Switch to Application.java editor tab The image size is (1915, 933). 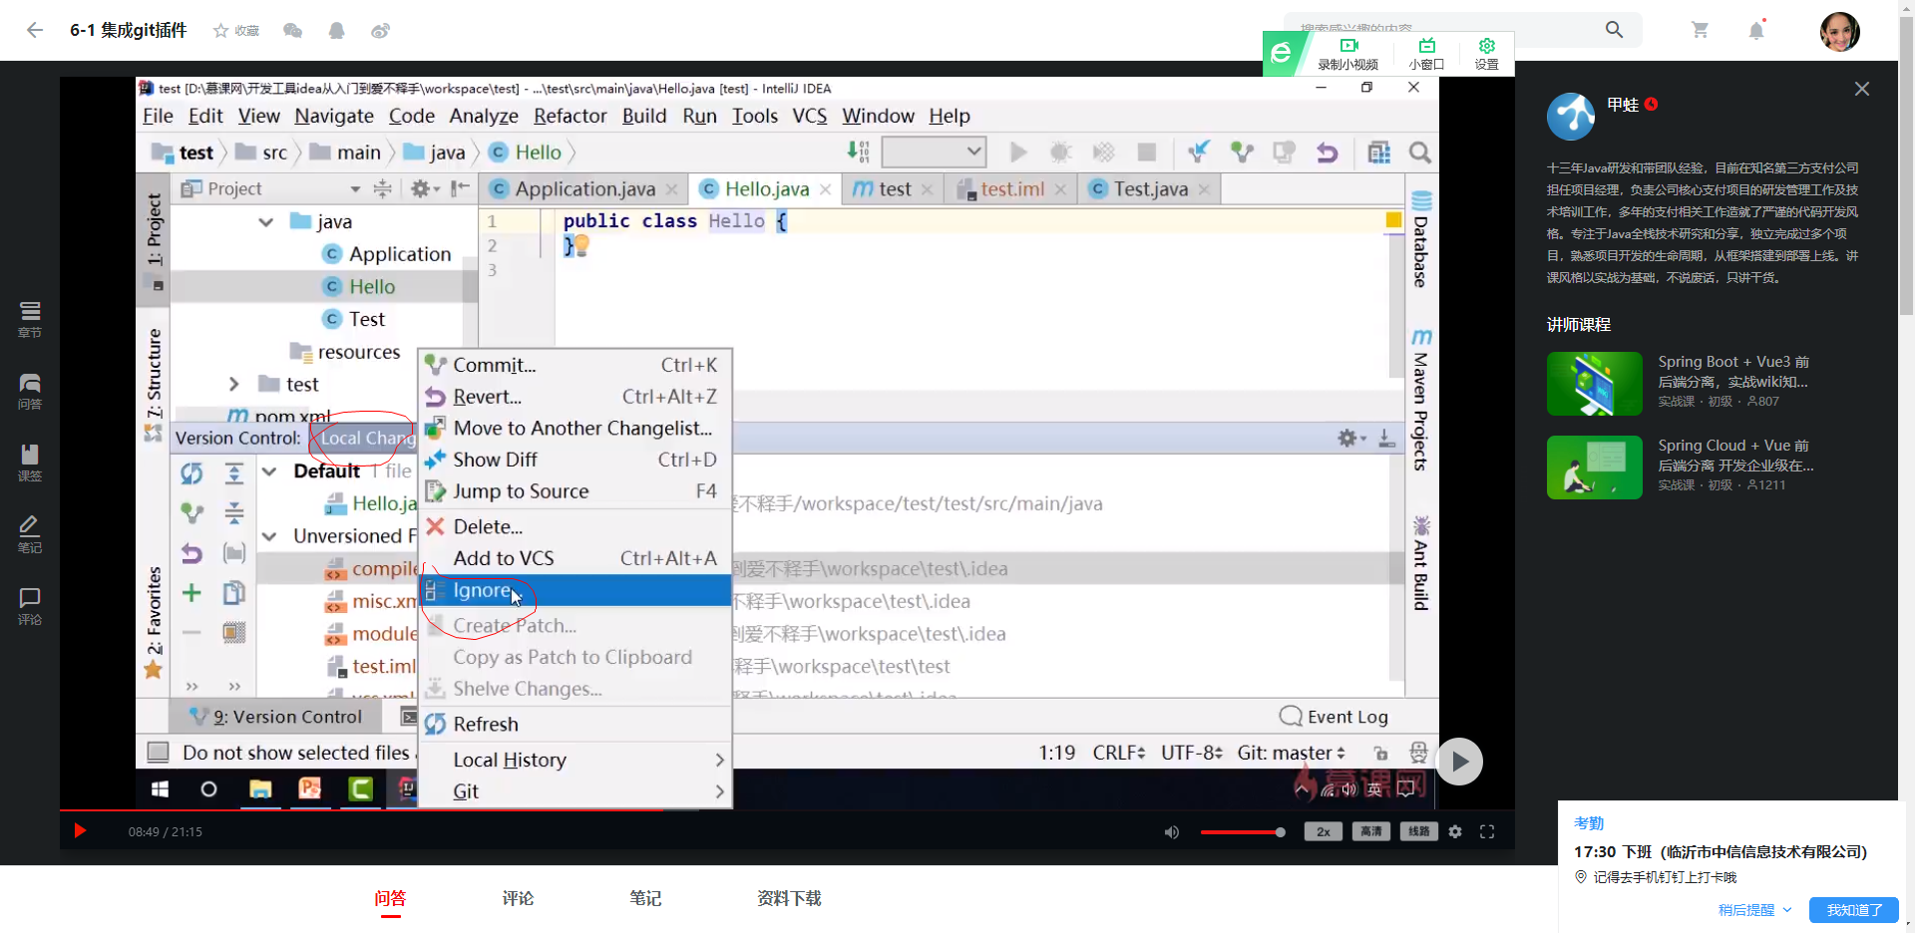pyautogui.click(x=584, y=188)
